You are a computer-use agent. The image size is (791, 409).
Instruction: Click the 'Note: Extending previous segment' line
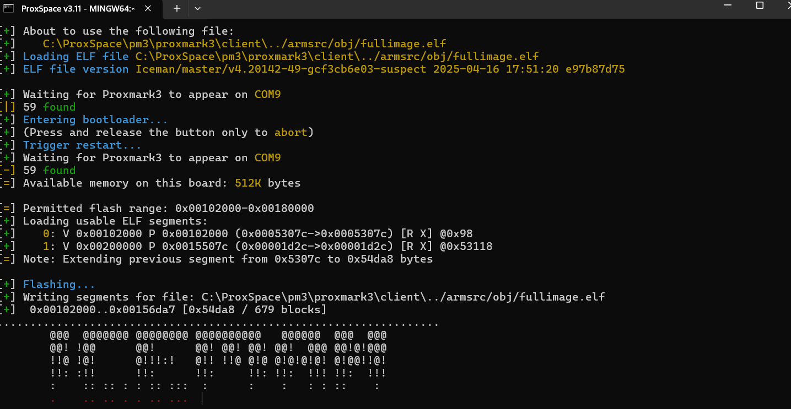228,259
